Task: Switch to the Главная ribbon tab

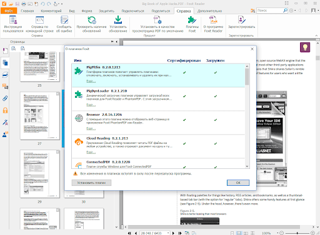Action: click(27, 11)
